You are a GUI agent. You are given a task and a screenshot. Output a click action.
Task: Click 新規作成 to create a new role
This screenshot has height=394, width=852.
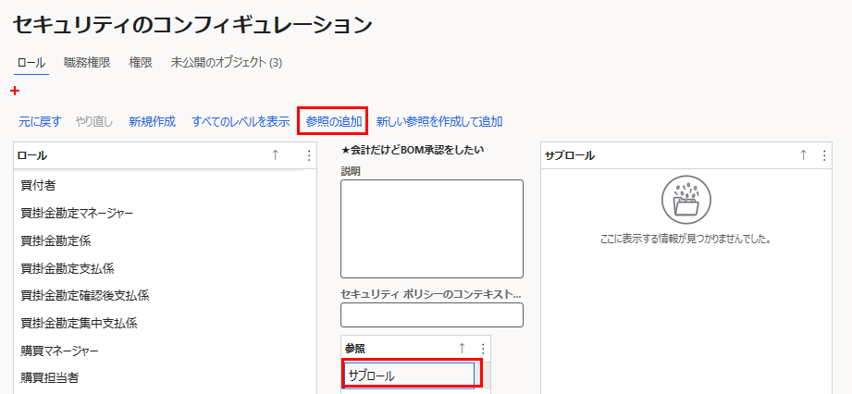click(152, 121)
